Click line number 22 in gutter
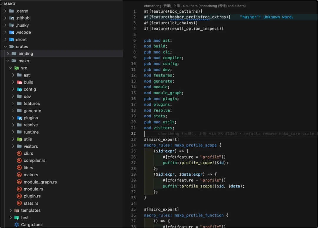318x228 pixels. [133, 134]
